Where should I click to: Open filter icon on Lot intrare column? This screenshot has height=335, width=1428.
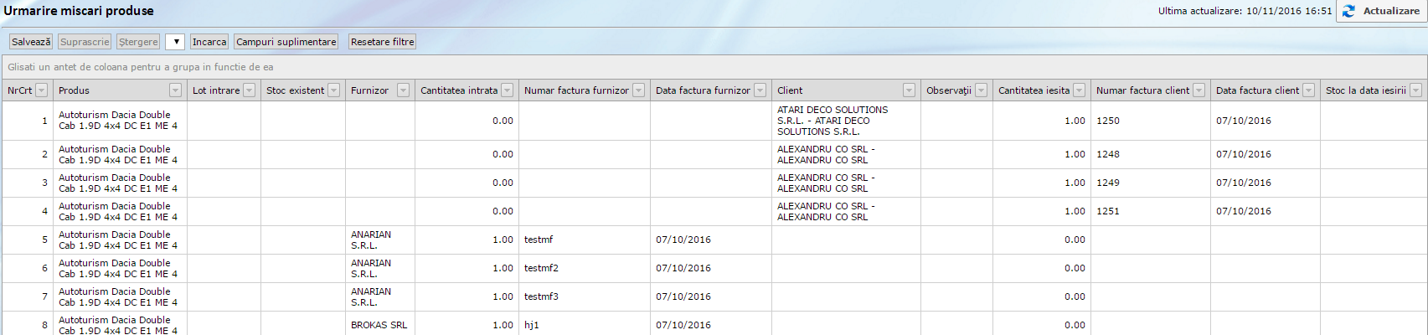tap(249, 90)
